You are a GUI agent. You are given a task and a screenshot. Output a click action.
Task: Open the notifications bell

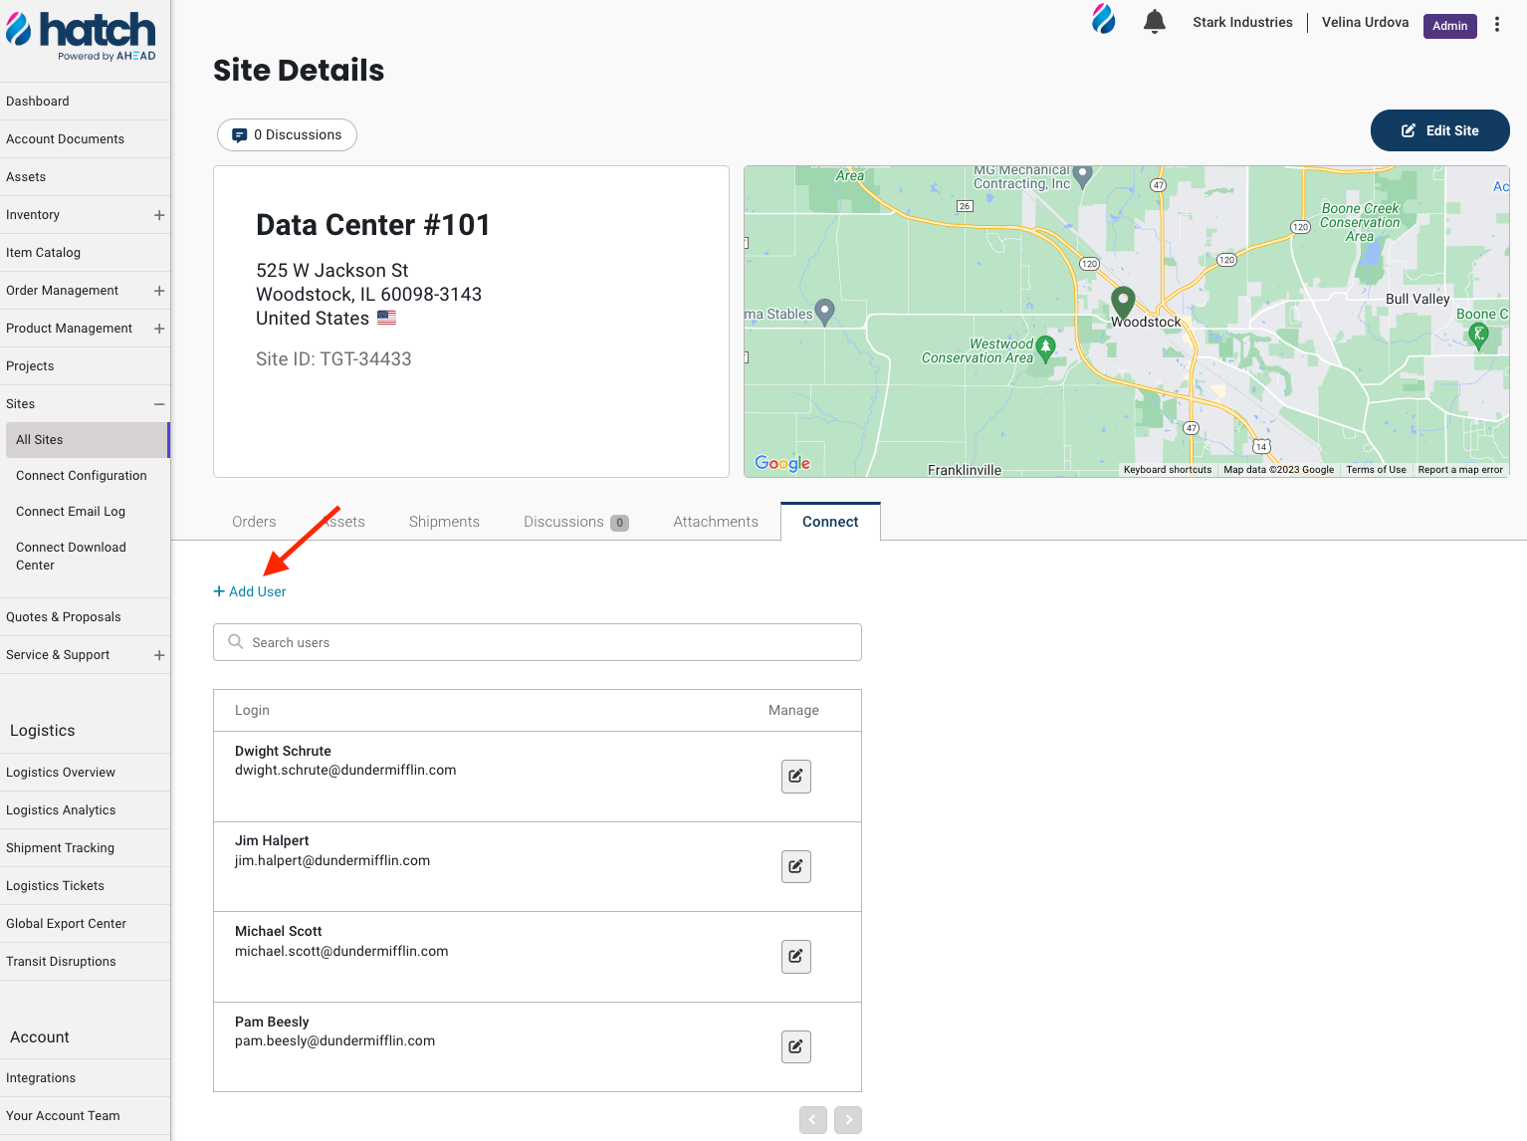(x=1154, y=21)
